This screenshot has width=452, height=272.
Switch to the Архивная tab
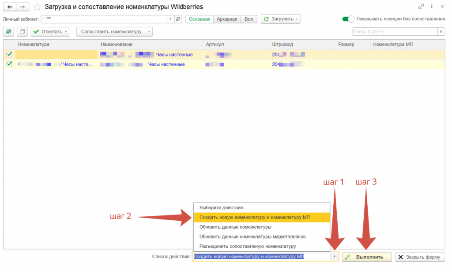pyautogui.click(x=227, y=19)
